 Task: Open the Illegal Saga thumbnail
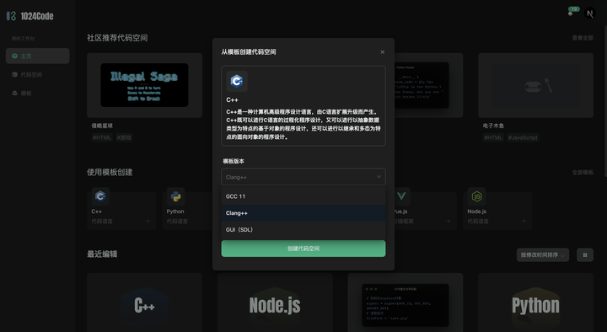tap(144, 85)
